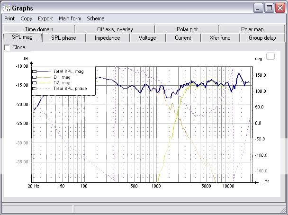Toggle the D2, mag legend checkbox

pyautogui.click(x=35, y=83)
